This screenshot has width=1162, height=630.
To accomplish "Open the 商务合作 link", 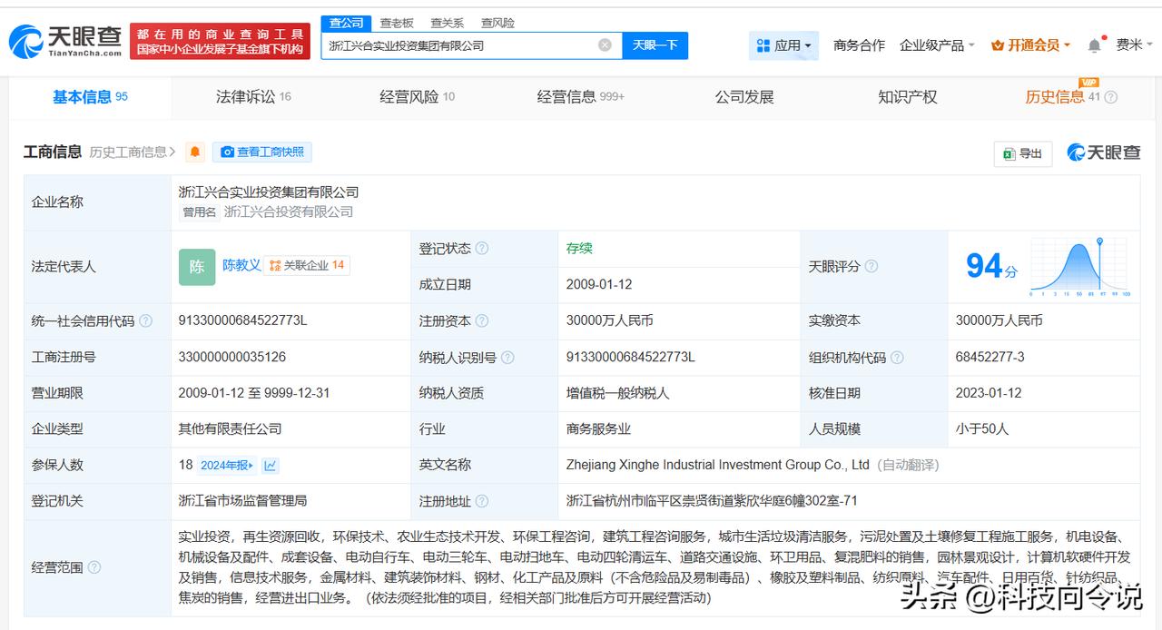I will coord(859,45).
